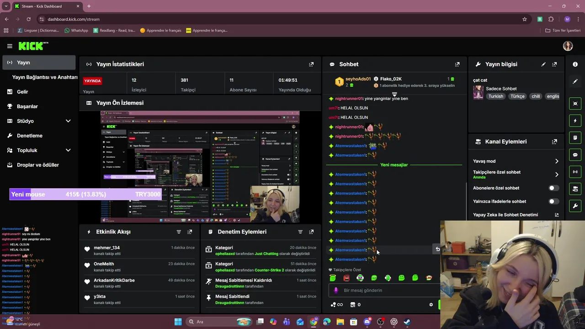585x329 pixels.
Task: Pop out the Yayın İstatistikleri panel
Action: coord(311,64)
